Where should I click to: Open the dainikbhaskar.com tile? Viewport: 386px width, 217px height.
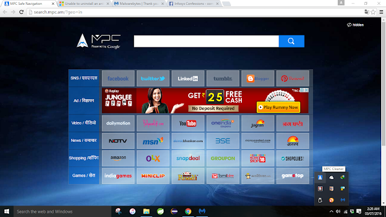188,141
